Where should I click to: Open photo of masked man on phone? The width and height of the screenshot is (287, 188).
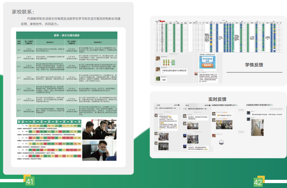pyautogui.click(x=100, y=150)
